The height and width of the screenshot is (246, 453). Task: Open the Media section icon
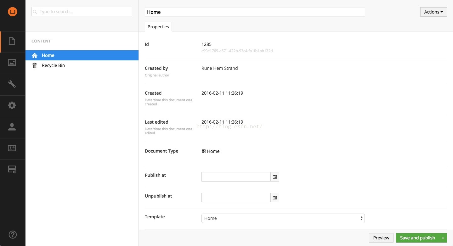pos(12,63)
